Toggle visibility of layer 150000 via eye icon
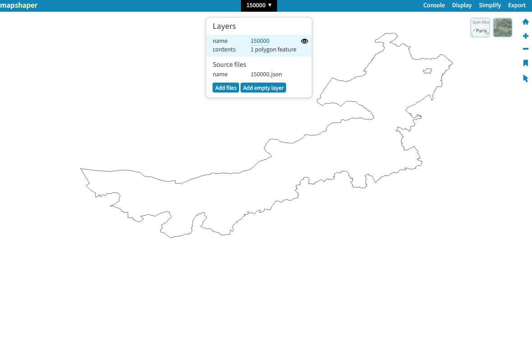 pos(305,41)
